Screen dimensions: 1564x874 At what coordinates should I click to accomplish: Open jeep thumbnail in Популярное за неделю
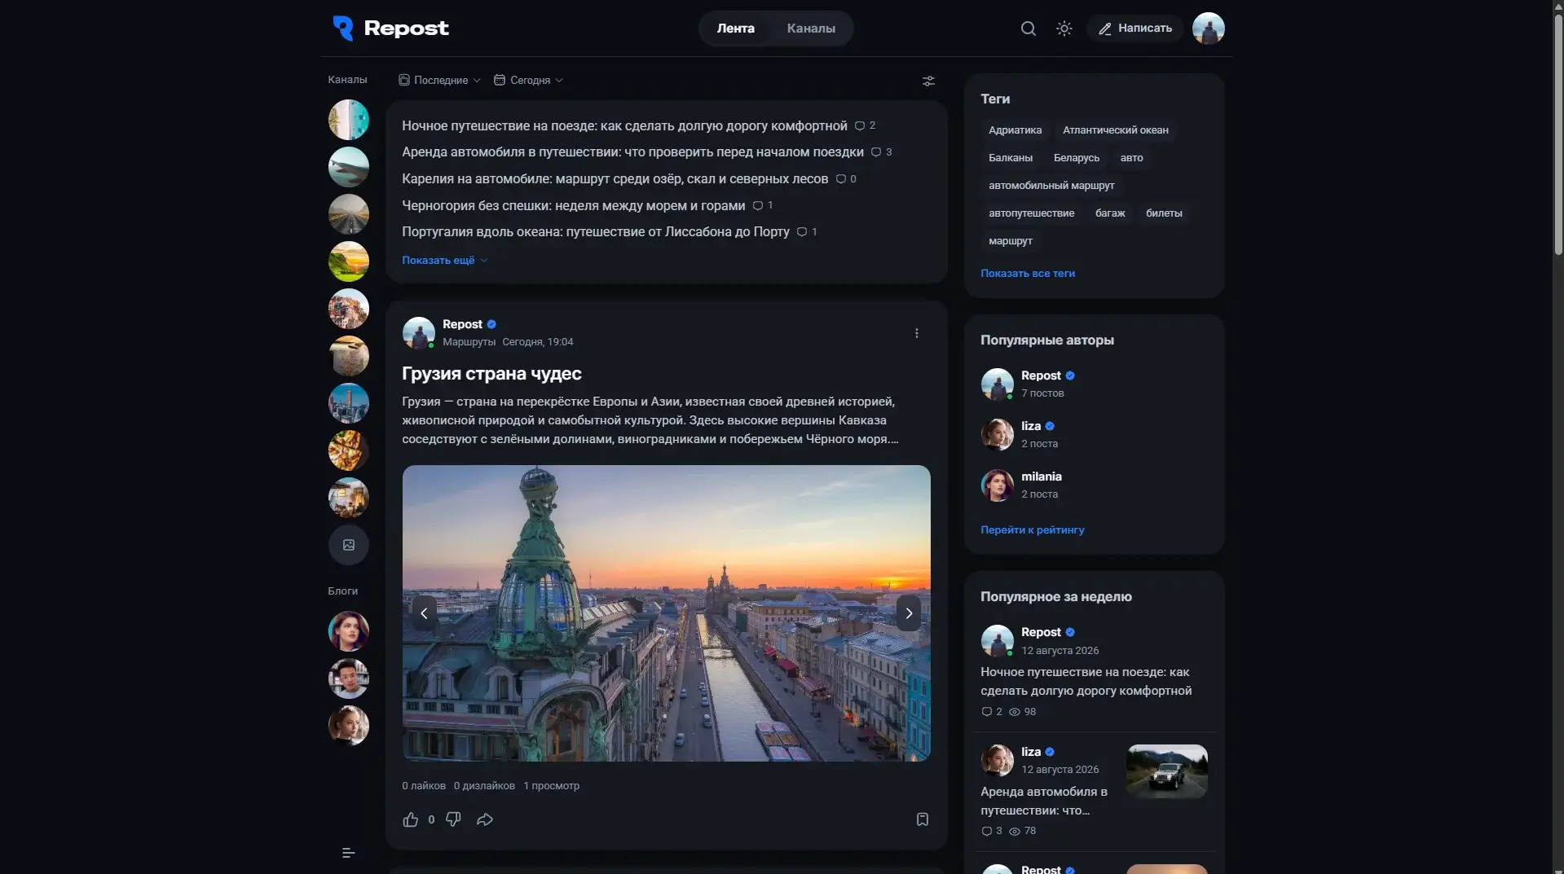tap(1166, 771)
